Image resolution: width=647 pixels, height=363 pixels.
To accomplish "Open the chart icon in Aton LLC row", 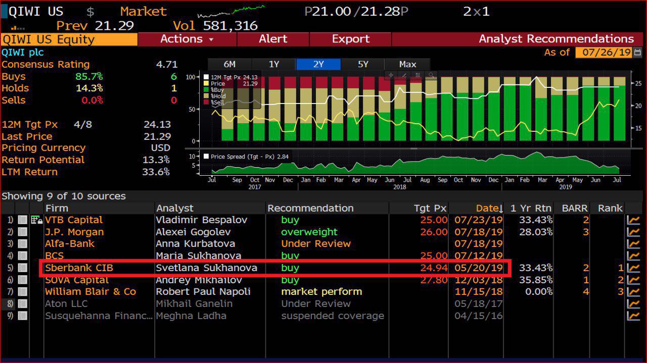I will 633,304.
